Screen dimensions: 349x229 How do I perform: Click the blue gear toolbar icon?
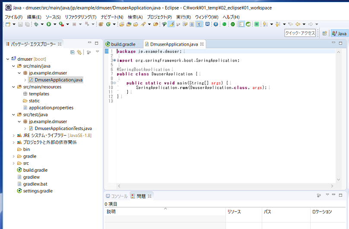point(216,24)
